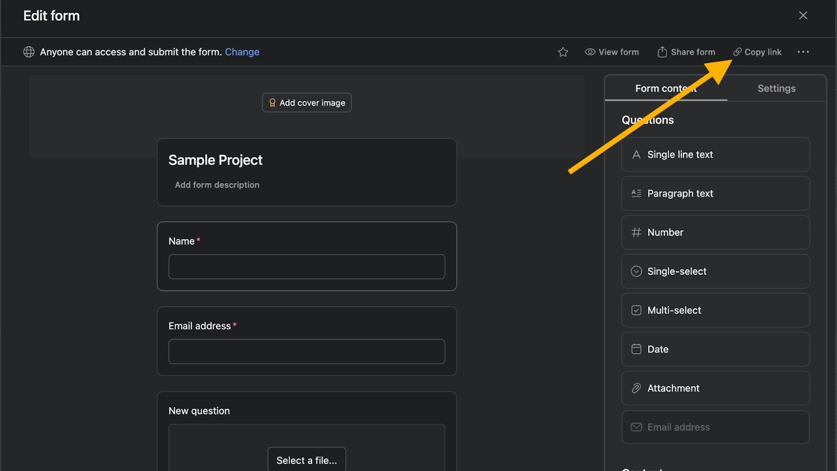
Task: Add a Number question
Action: [x=715, y=232]
